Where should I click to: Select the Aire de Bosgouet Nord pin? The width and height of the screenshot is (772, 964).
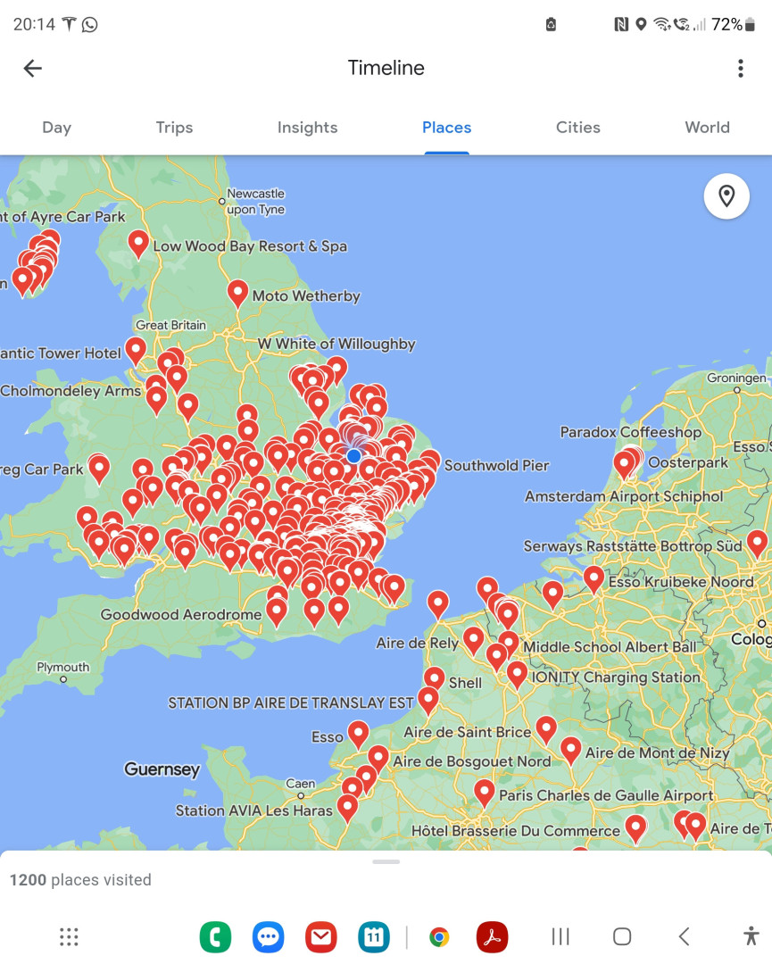tap(378, 759)
